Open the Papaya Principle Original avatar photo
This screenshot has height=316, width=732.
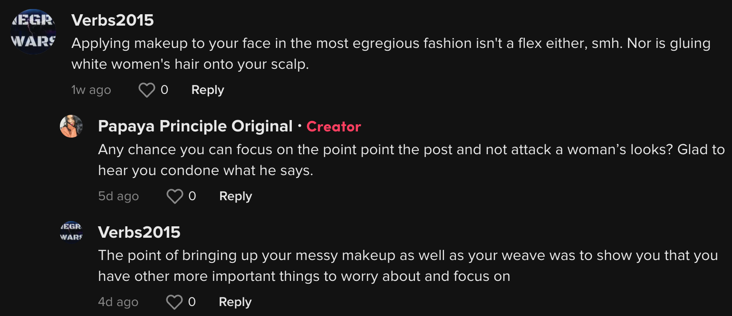click(x=71, y=126)
